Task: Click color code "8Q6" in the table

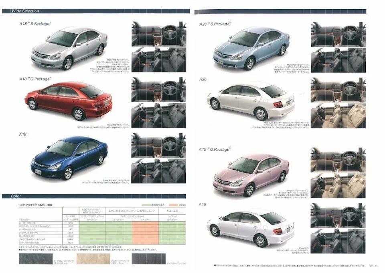Action: coord(71,243)
